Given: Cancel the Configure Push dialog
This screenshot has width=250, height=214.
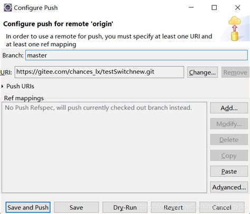Looking at the screenshot, I should pos(222,207).
